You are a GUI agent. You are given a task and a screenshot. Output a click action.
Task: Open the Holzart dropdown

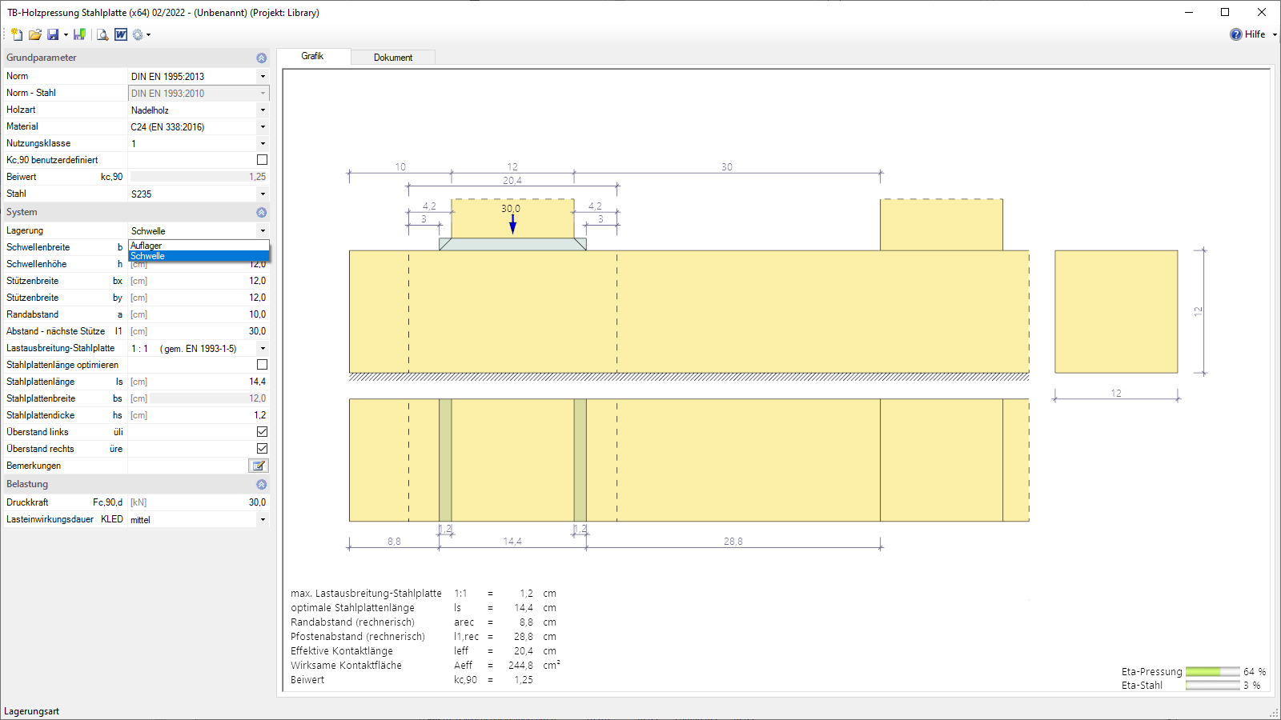click(263, 110)
